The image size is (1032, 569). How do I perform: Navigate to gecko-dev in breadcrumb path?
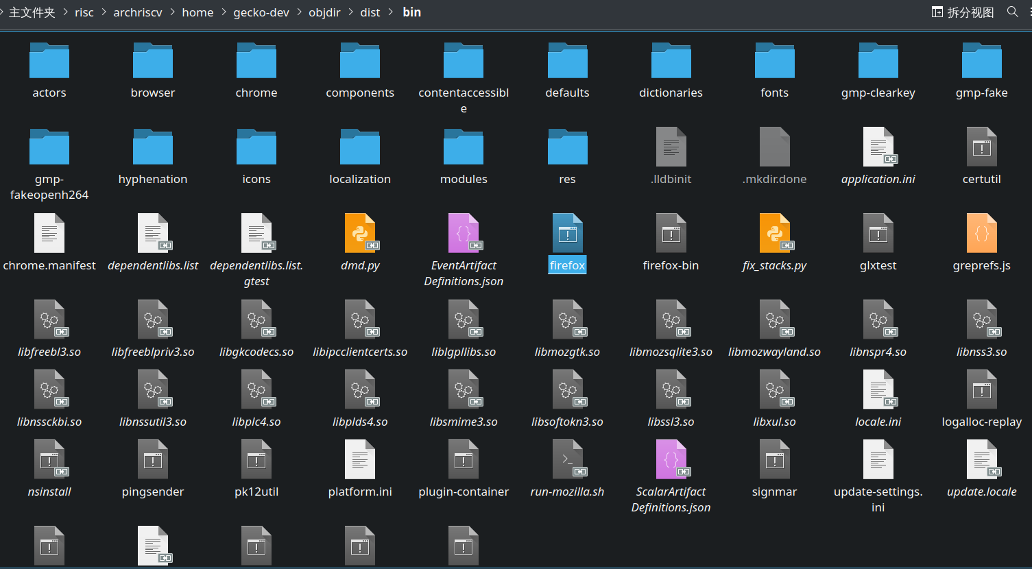[261, 12]
